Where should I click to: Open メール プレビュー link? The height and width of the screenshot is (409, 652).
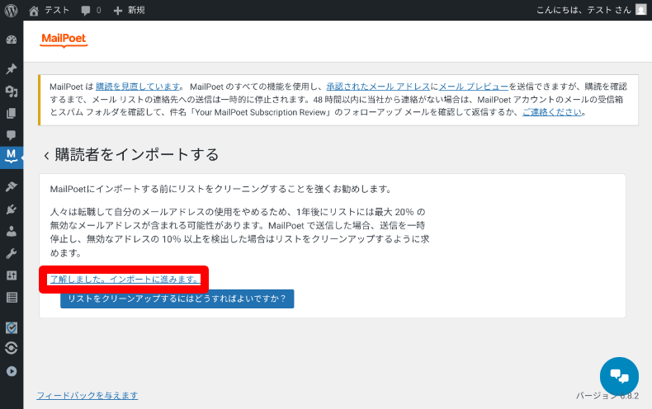click(474, 87)
